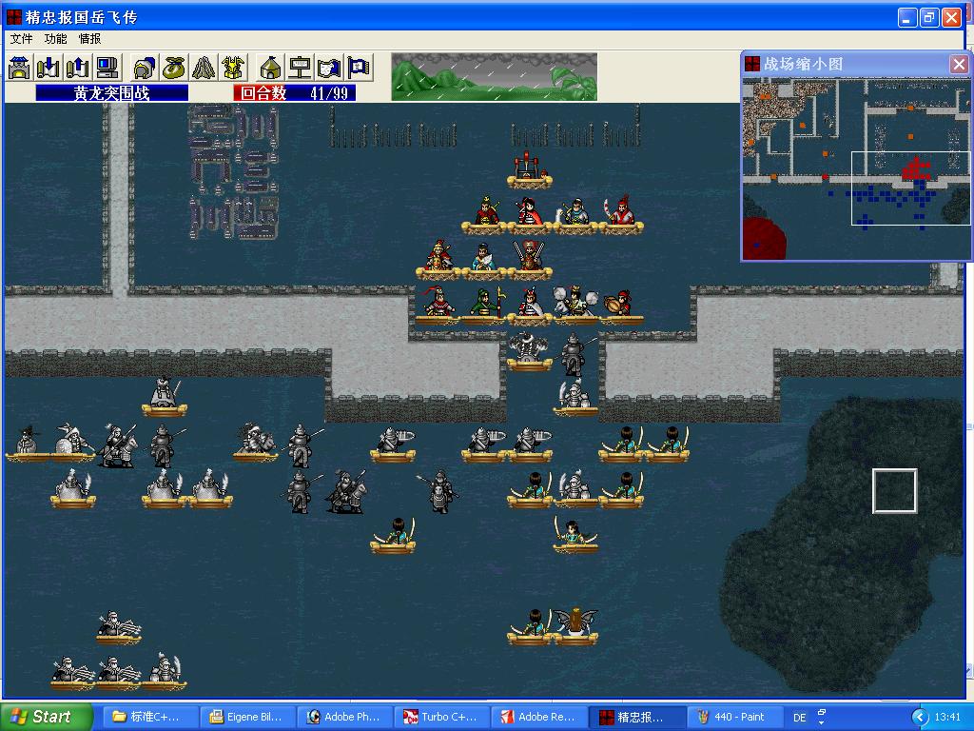Select the red siege cart unit at top

[x=529, y=168]
